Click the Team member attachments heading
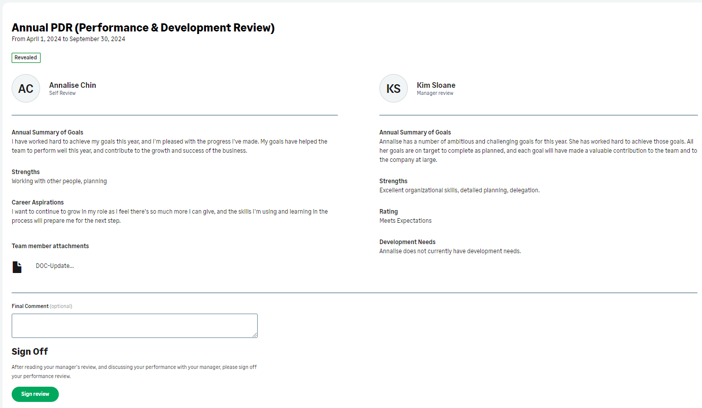 [x=50, y=246]
